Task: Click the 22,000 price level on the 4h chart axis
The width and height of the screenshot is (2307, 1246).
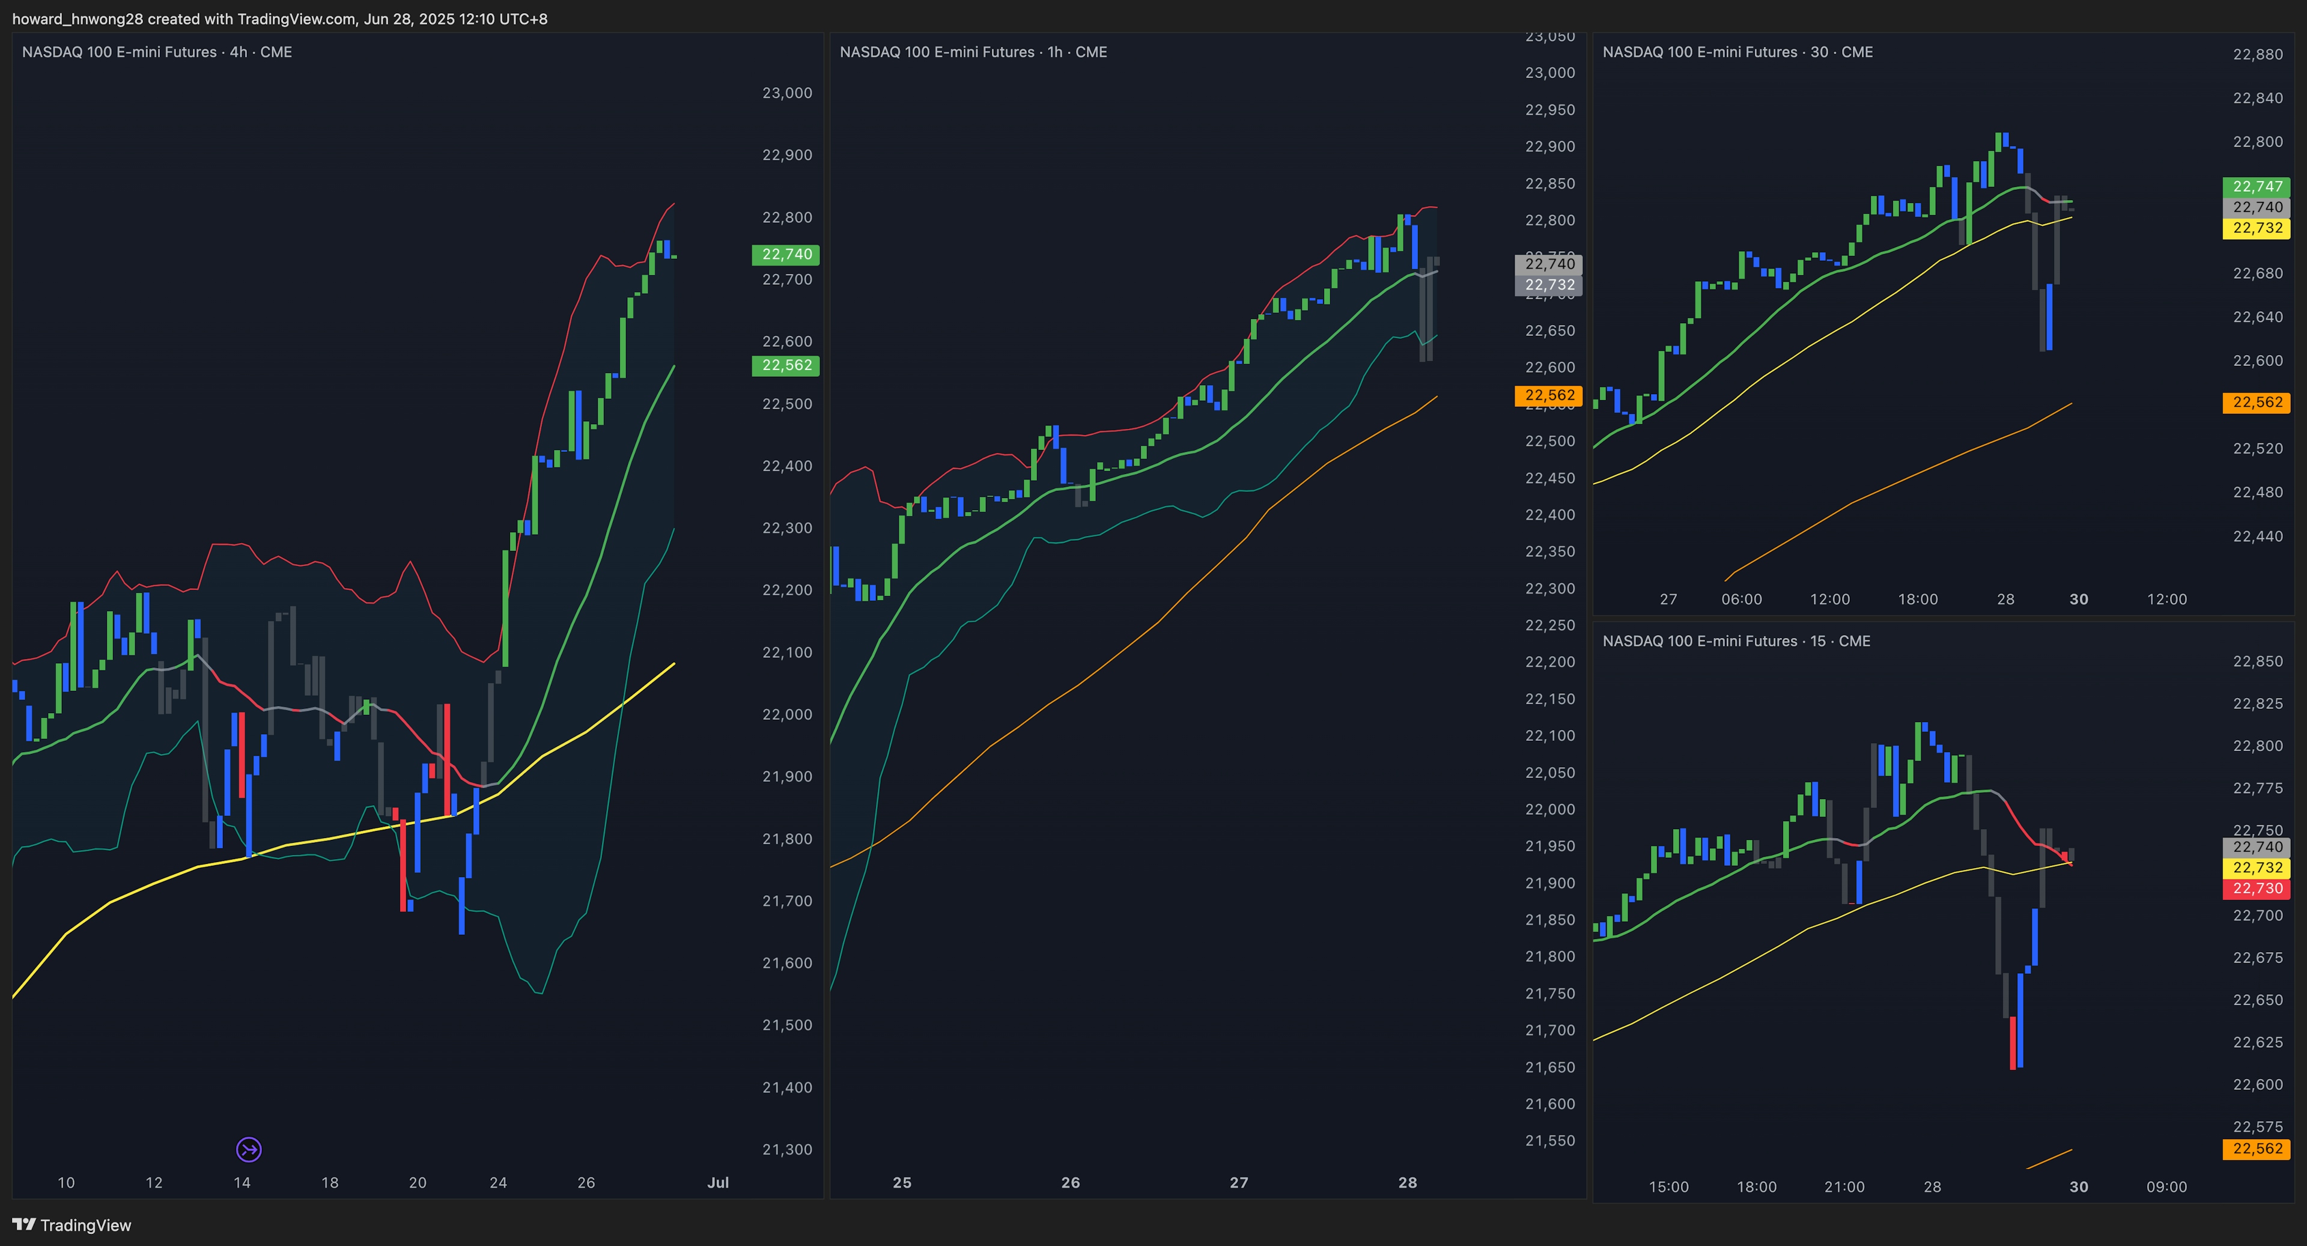Action: click(787, 715)
